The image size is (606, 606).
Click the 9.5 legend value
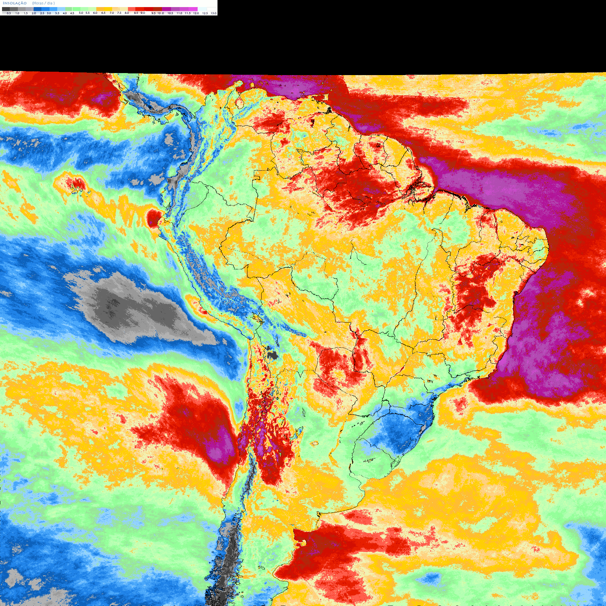(154, 13)
